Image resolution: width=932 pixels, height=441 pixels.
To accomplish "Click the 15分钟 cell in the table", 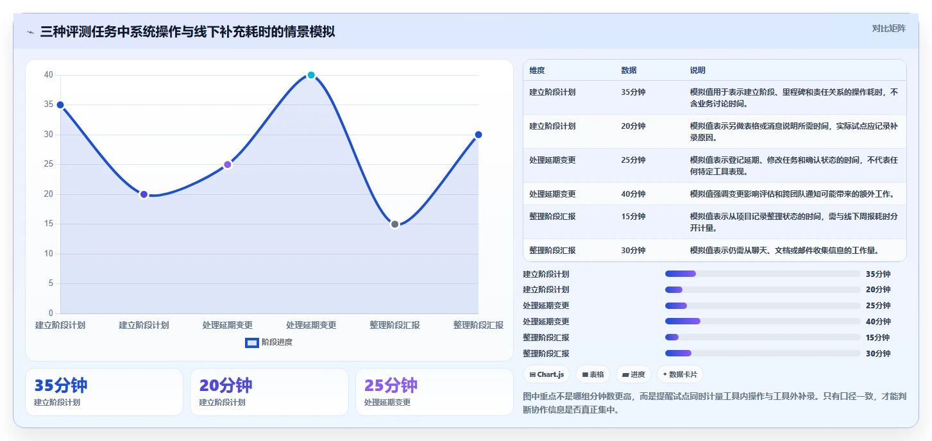I will [633, 217].
